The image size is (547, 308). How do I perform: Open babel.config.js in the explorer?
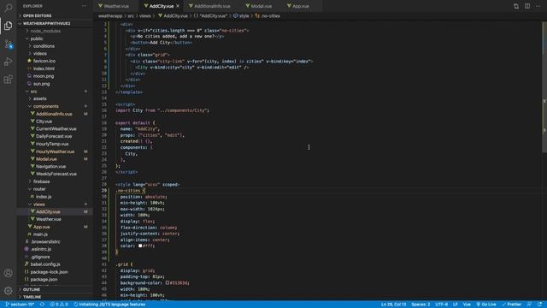click(x=45, y=264)
